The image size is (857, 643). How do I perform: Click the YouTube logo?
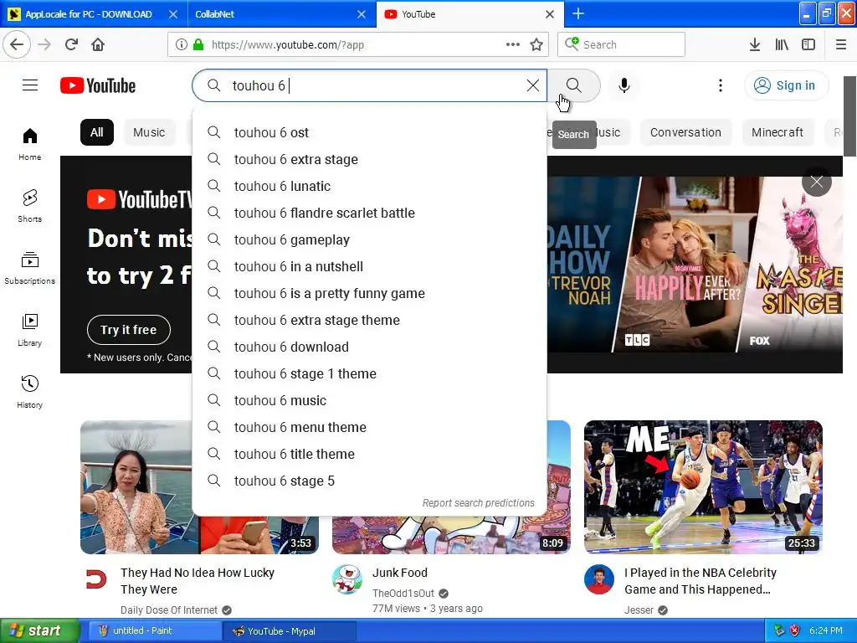(98, 86)
